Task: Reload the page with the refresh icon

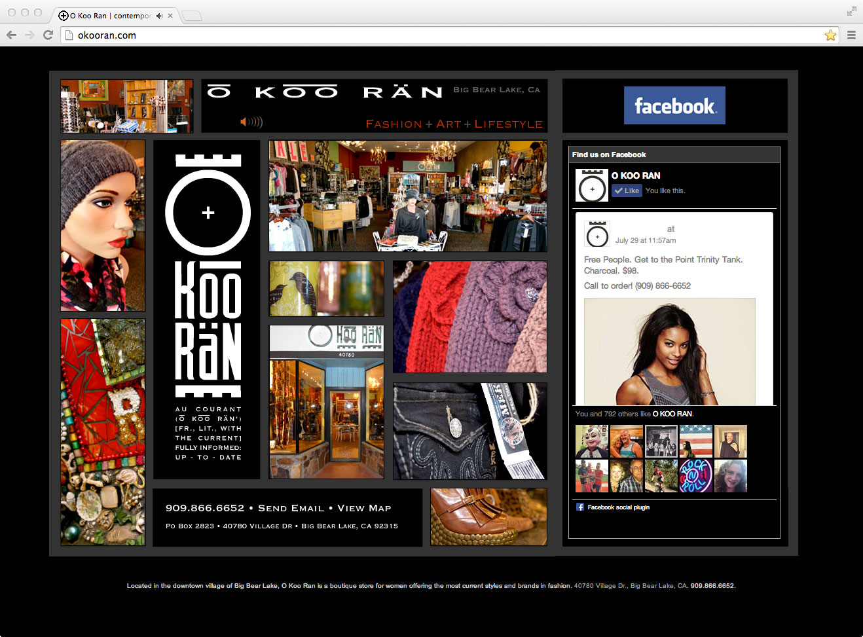Action: point(48,35)
